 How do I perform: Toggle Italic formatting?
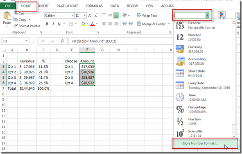click(x=53, y=24)
